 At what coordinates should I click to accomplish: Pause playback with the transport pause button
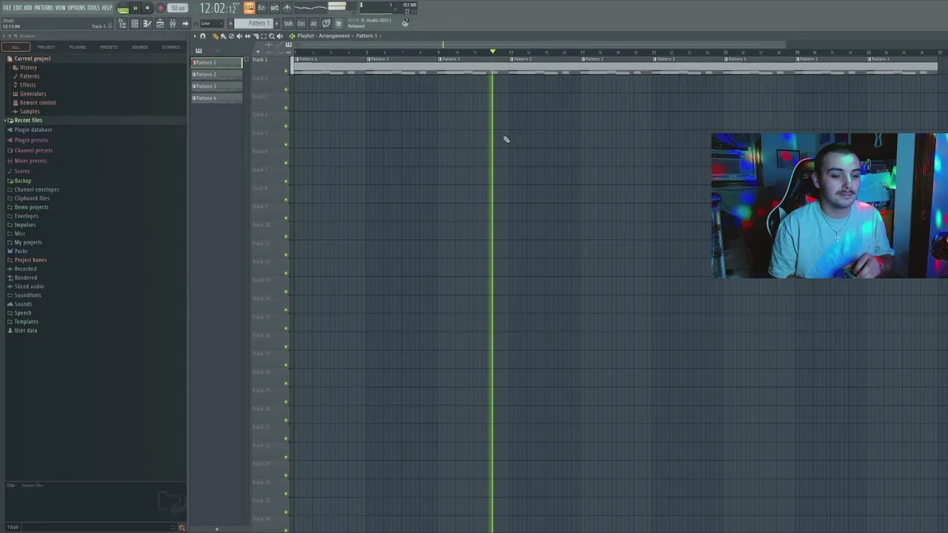(136, 8)
